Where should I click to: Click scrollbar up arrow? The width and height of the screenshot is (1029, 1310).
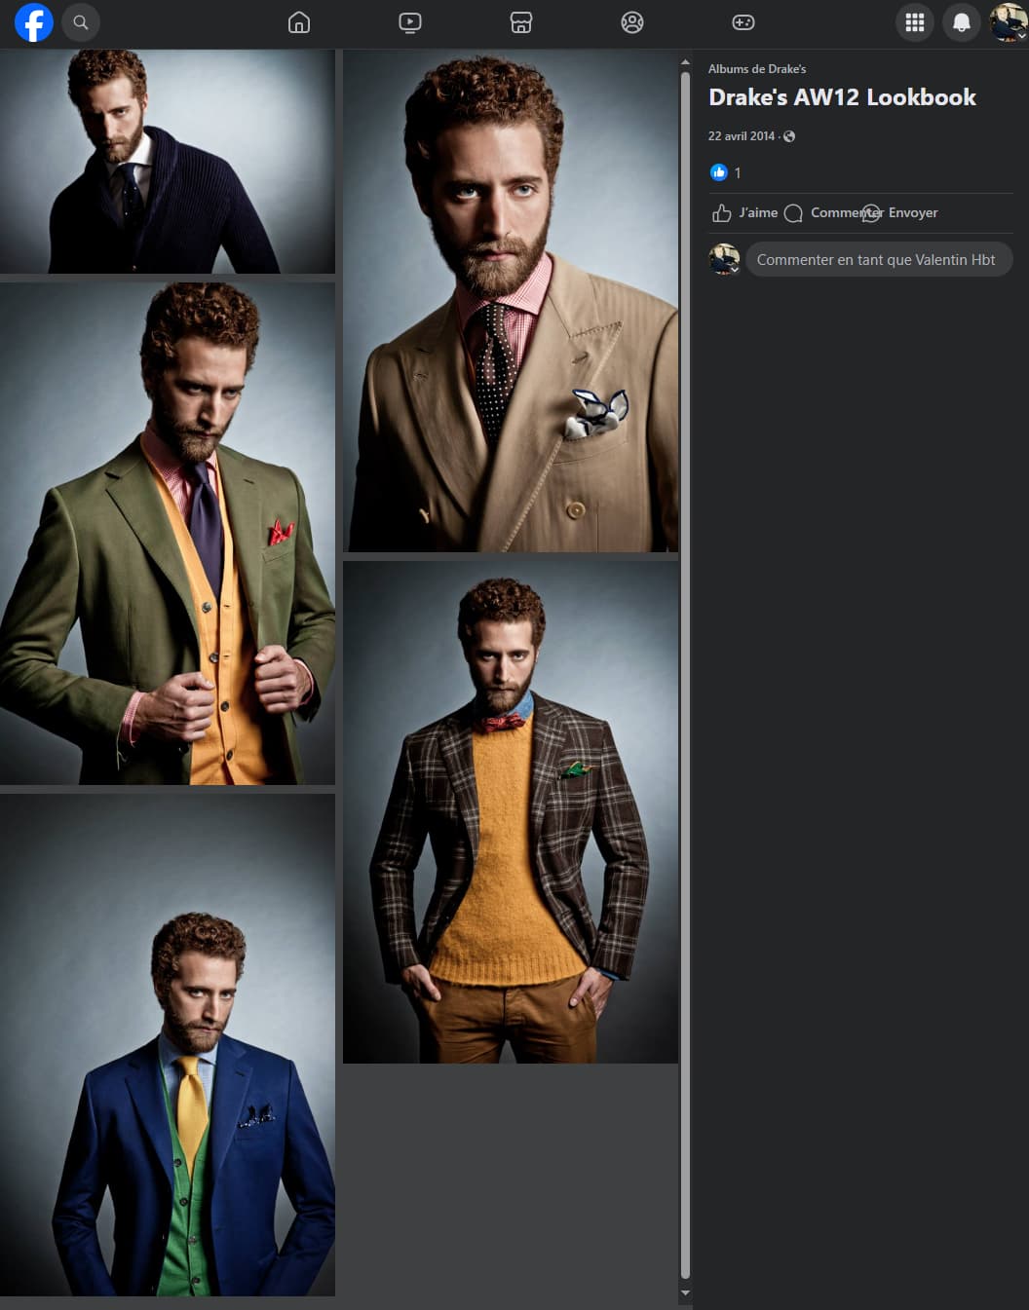[x=685, y=62]
